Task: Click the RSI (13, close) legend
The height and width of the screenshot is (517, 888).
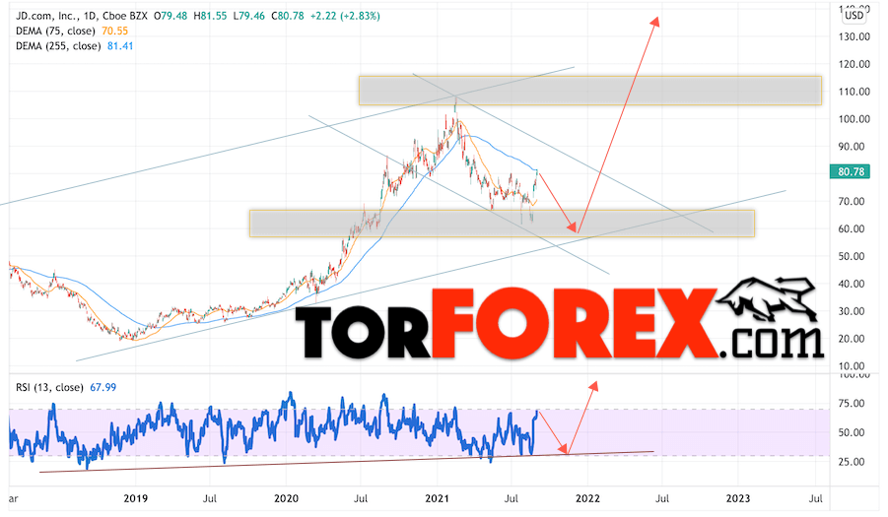Action: click(x=49, y=387)
